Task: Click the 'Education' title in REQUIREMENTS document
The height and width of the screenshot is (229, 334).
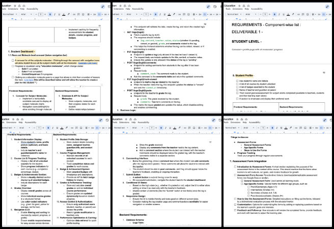Action: pyautogui.click(x=230, y=6)
